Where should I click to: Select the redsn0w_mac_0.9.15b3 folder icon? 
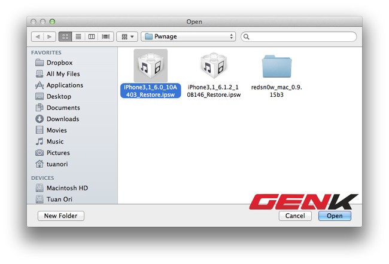point(277,66)
